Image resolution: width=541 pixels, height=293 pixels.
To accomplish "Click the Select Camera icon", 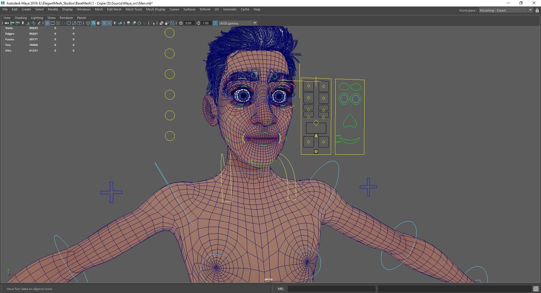I will (6, 23).
